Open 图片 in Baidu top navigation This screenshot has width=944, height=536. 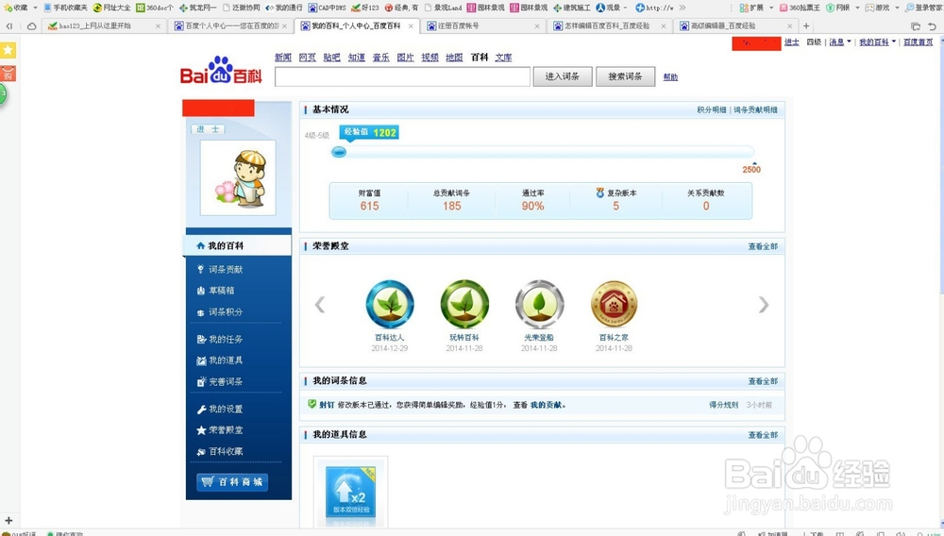[x=405, y=58]
